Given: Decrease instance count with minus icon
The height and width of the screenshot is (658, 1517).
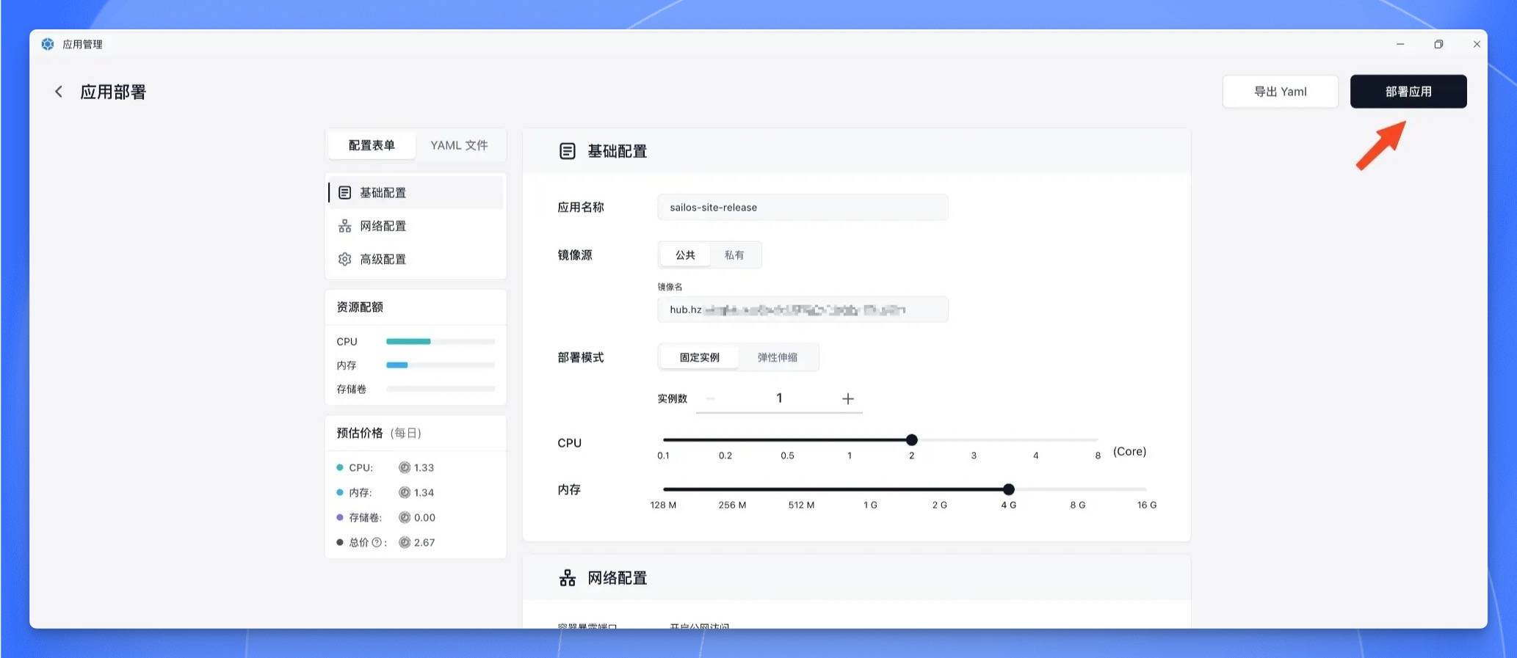Looking at the screenshot, I should [x=710, y=398].
